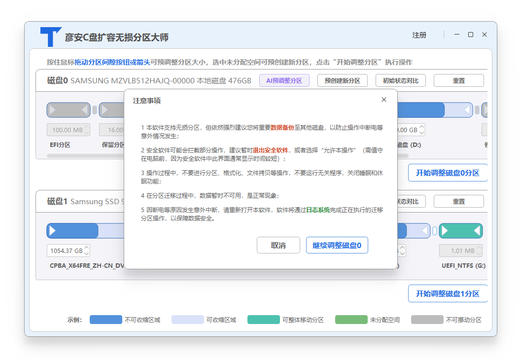Click the grey 不可挪动分区 legend swatch

click(427, 320)
